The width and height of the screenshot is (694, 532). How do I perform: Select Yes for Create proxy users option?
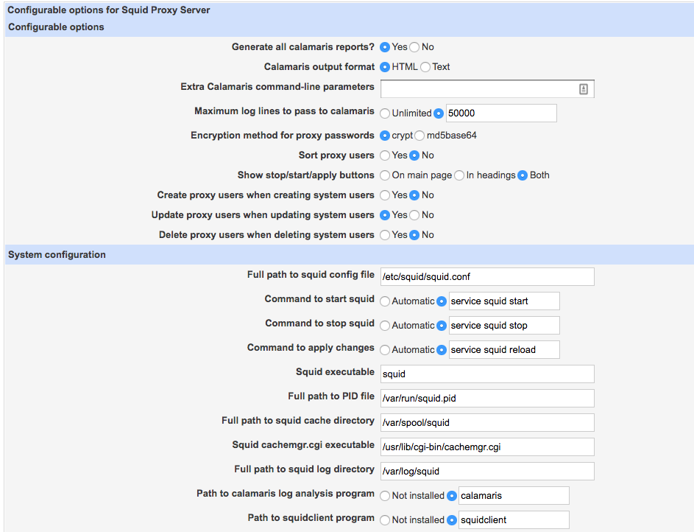point(385,195)
